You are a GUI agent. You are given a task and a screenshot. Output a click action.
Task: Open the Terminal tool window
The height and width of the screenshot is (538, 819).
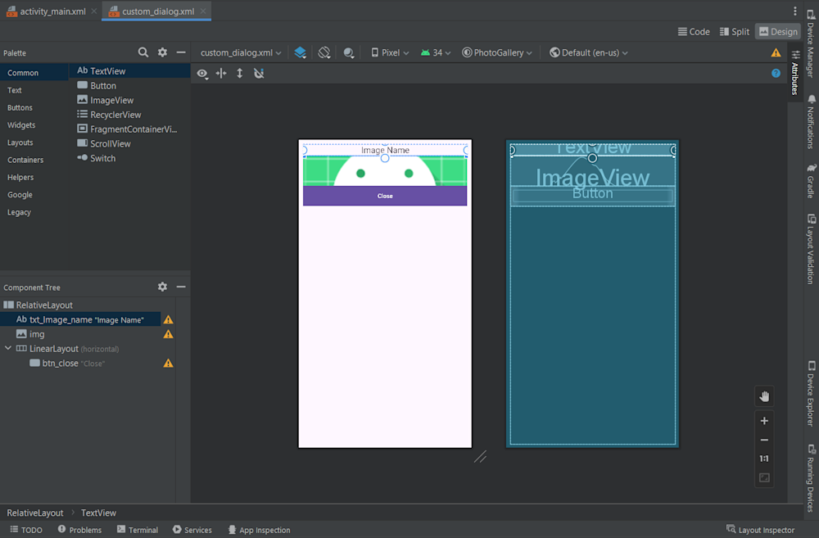click(x=137, y=530)
